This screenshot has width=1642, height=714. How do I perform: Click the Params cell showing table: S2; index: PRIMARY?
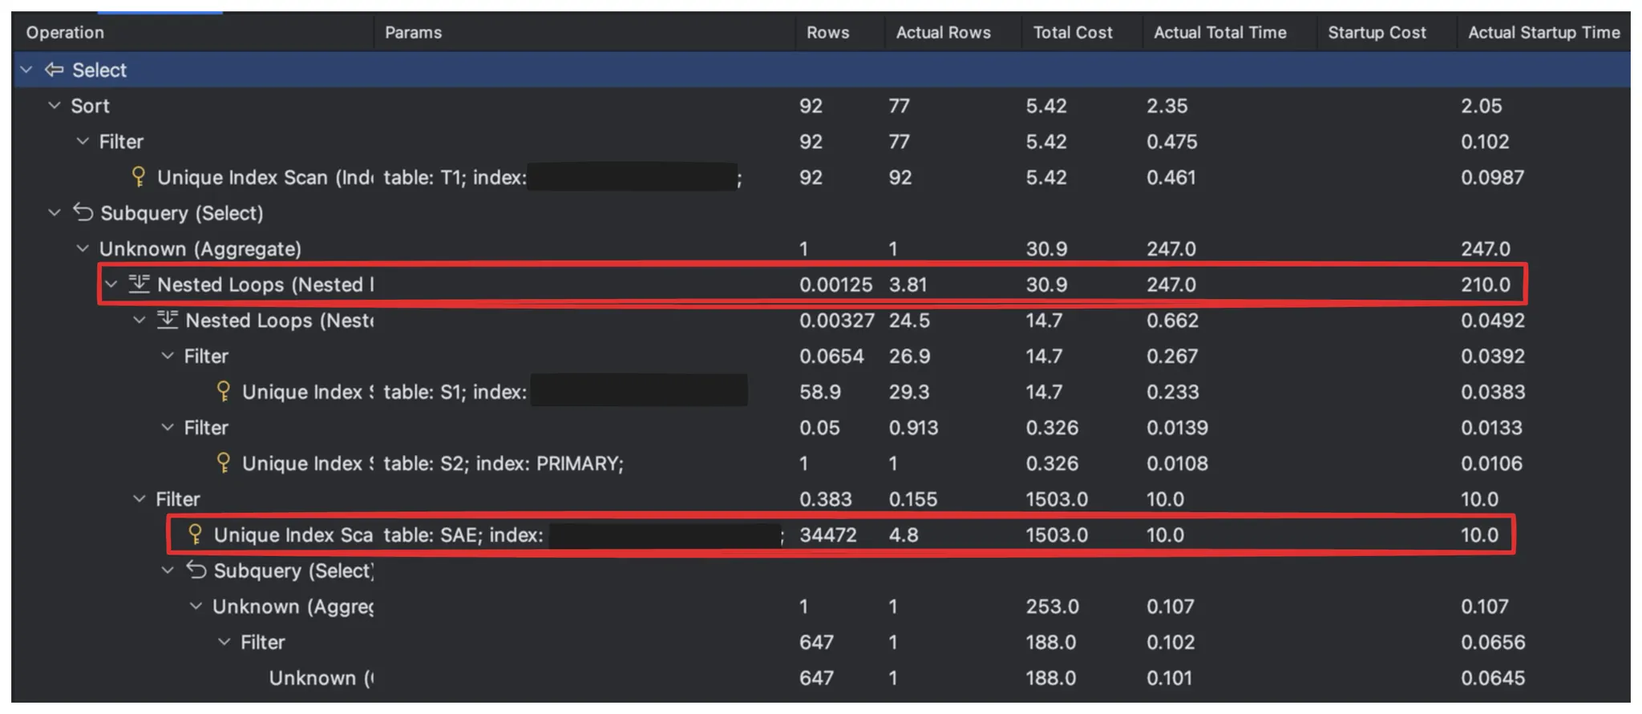click(x=503, y=463)
